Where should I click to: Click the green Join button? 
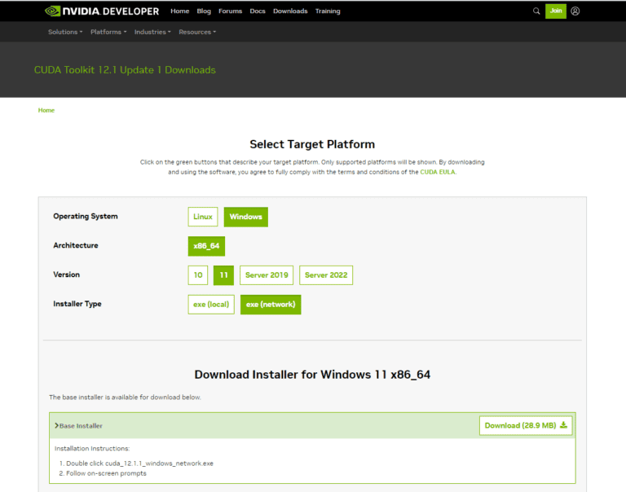click(556, 11)
